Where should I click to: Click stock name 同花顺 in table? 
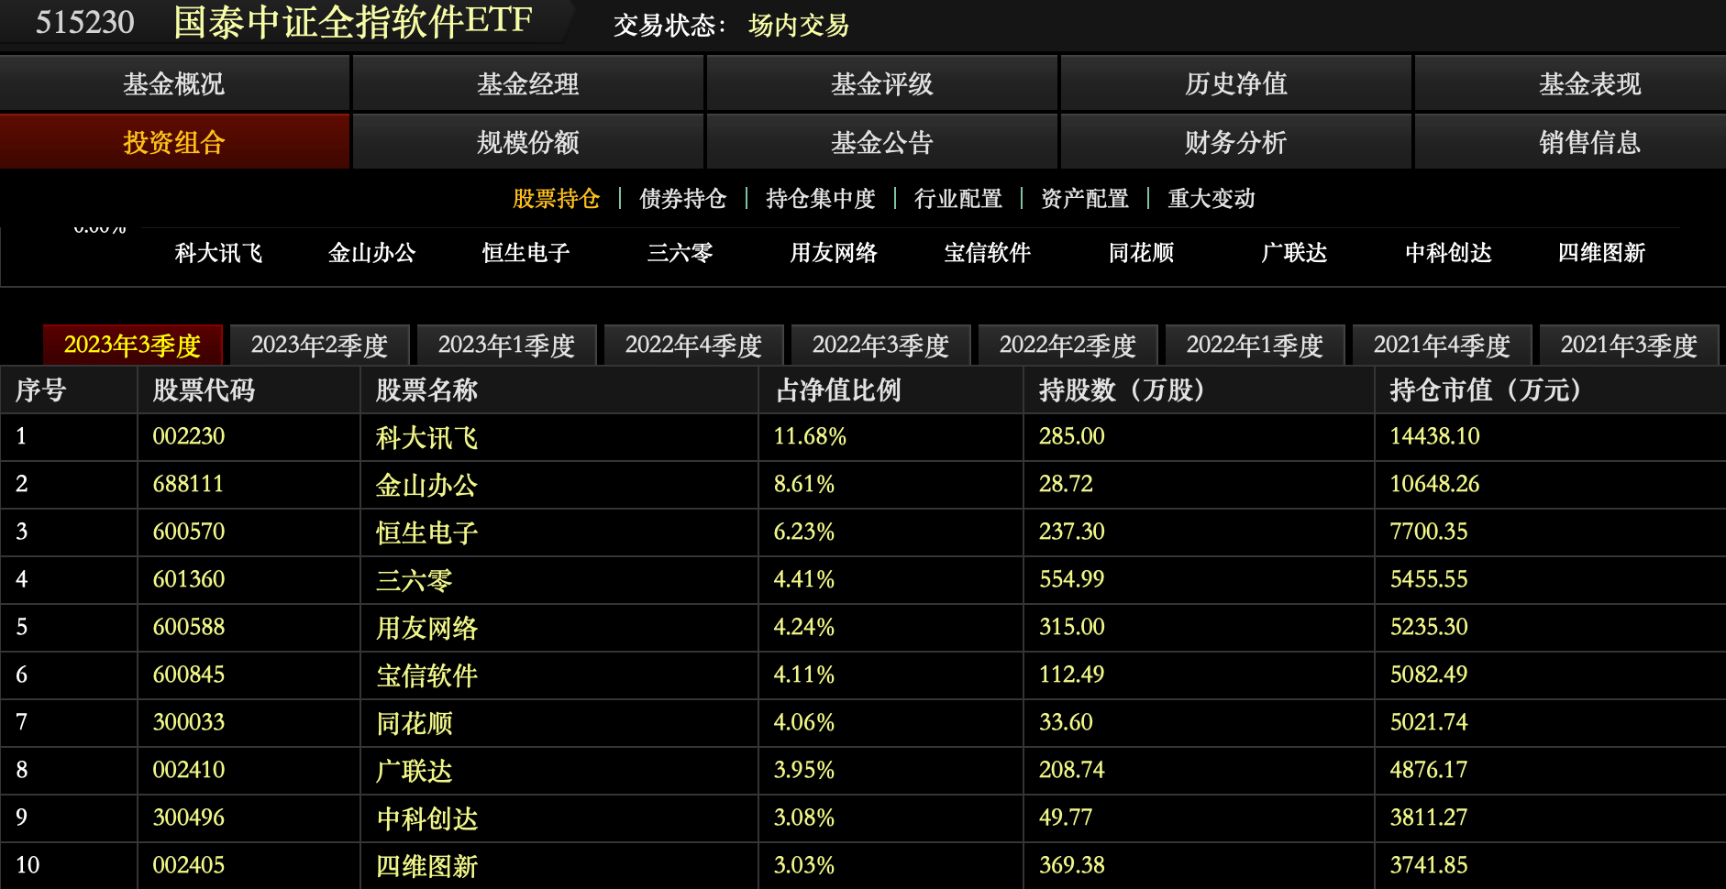click(414, 724)
